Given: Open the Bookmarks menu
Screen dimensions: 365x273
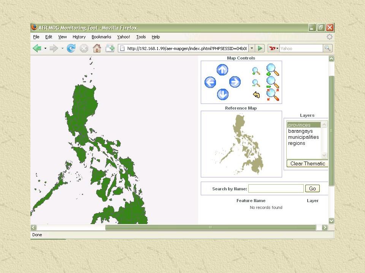Looking at the screenshot, I should [101, 37].
